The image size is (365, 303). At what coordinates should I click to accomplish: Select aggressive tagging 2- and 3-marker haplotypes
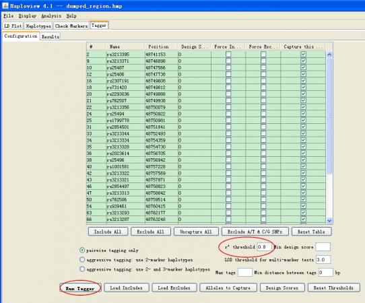(82, 269)
